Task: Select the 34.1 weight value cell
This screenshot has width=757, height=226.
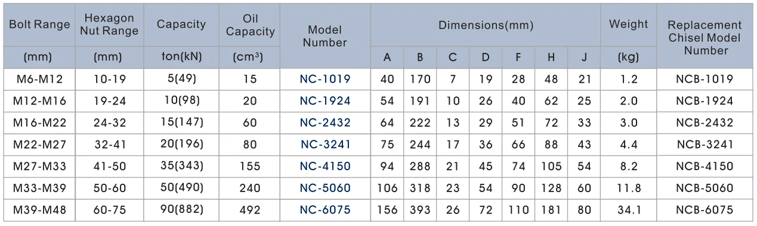Action: point(628,210)
